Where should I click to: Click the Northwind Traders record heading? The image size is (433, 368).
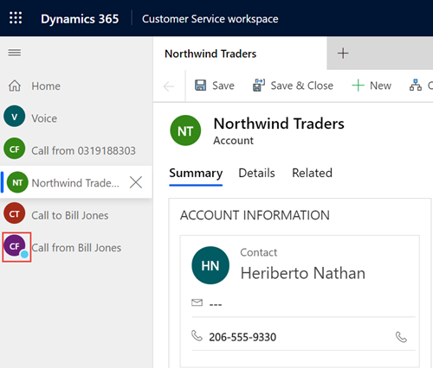pos(279,124)
